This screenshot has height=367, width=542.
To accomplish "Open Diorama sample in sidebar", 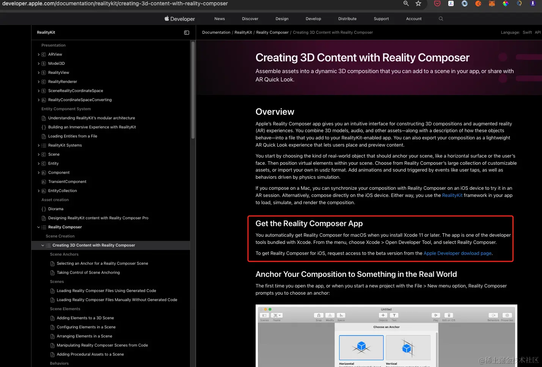I will [x=56, y=209].
